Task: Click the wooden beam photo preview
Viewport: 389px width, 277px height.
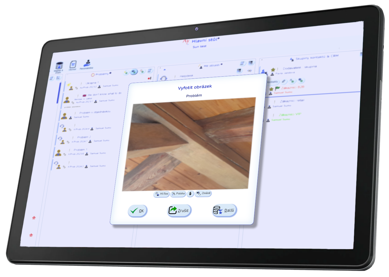Action: coord(188,144)
